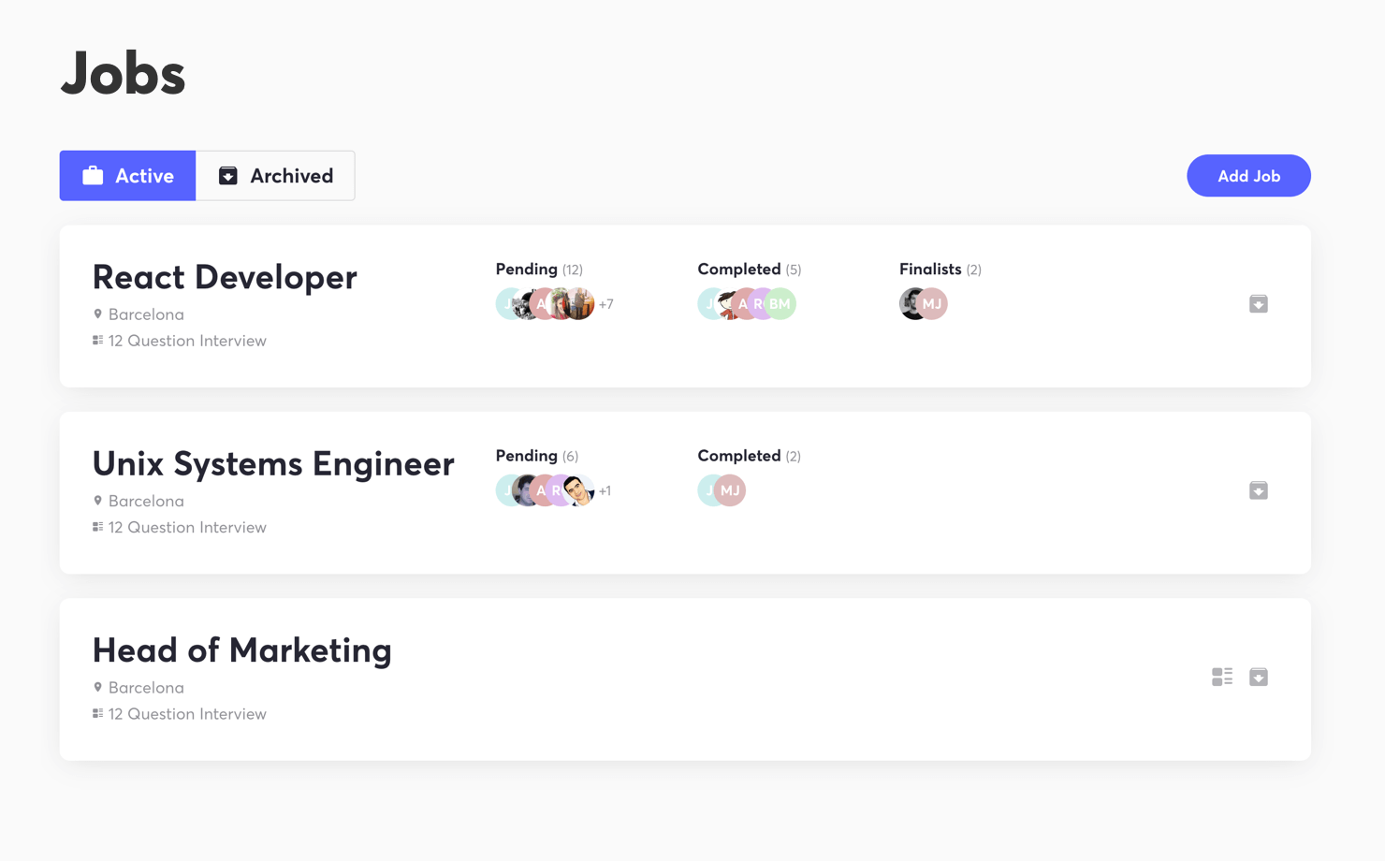Screen dimensions: 1385x861
Task: Archive the Head of Marketing job
Action: [1258, 677]
